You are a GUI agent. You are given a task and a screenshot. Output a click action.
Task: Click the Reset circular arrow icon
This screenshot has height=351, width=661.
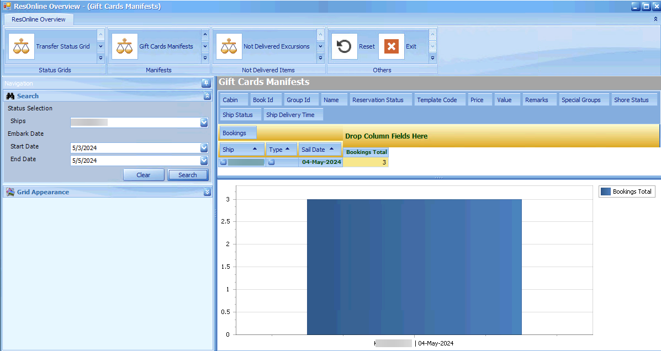345,46
